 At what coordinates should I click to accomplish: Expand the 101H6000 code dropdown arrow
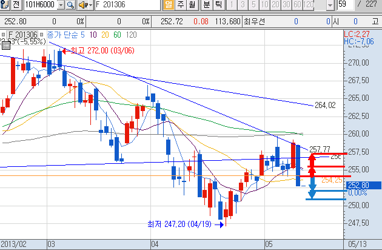pos(59,5)
